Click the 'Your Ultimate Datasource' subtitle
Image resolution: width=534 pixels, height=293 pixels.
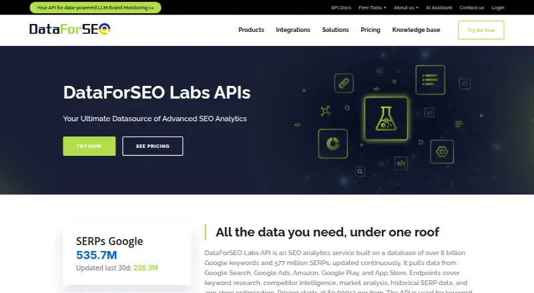155,119
